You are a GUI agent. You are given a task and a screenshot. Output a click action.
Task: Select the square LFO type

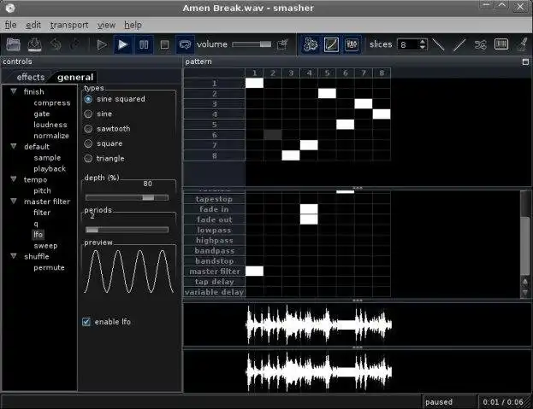click(x=88, y=143)
